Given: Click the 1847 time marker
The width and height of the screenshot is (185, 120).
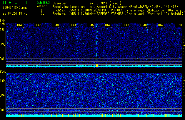Looking at the screenshot, I should click(x=126, y=25).
